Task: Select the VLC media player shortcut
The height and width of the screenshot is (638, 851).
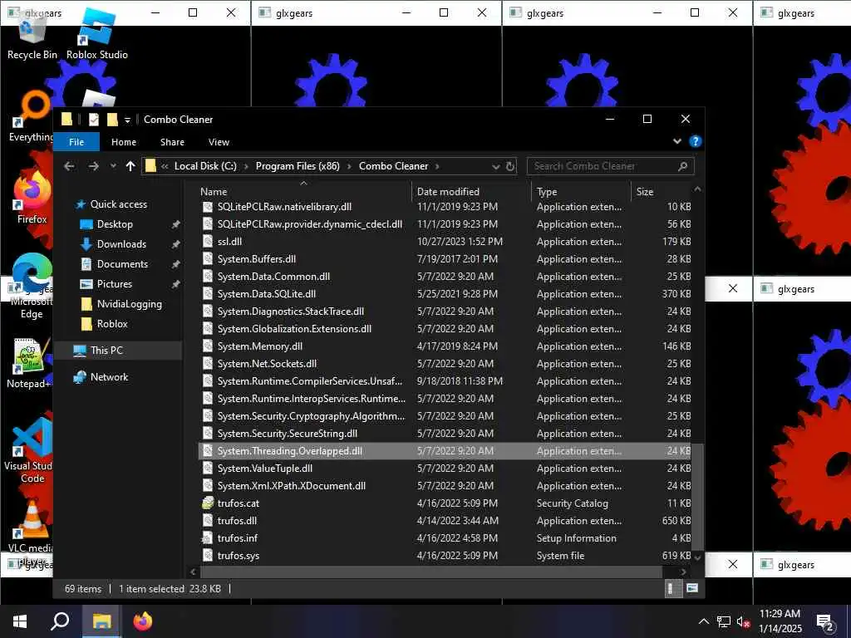Action: (x=32, y=532)
